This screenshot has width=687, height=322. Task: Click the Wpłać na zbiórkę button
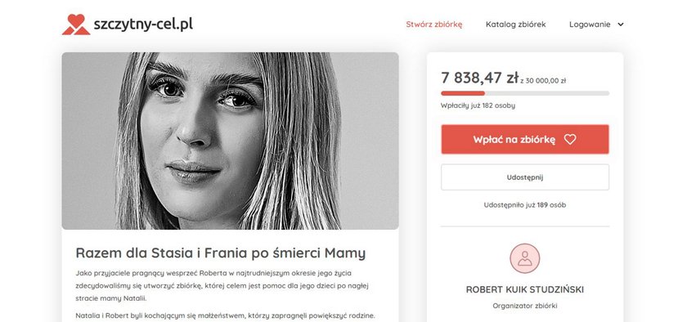coord(525,139)
